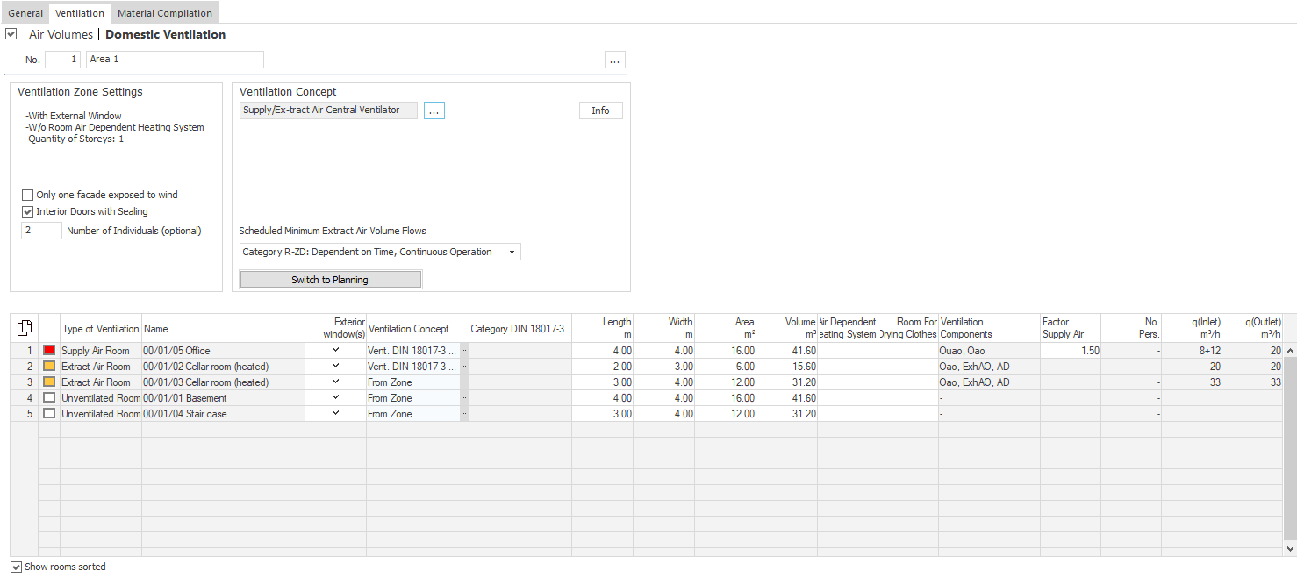1297x585 pixels.
Task: Select the Supply Air Room cell
Action: (100, 351)
